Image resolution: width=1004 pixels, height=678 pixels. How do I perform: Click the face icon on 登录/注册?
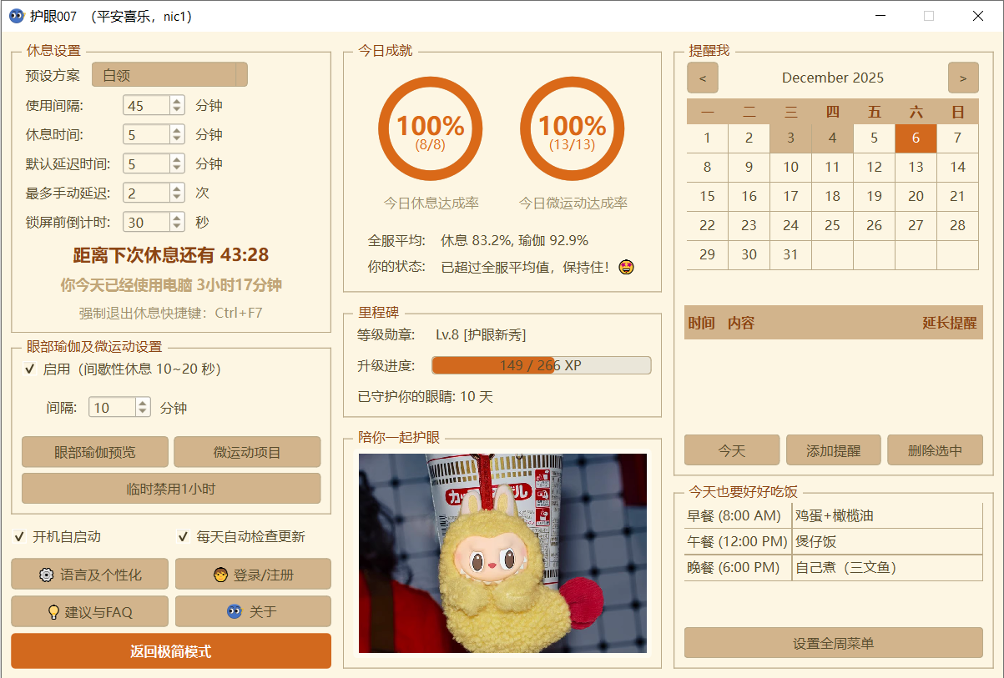(x=220, y=575)
